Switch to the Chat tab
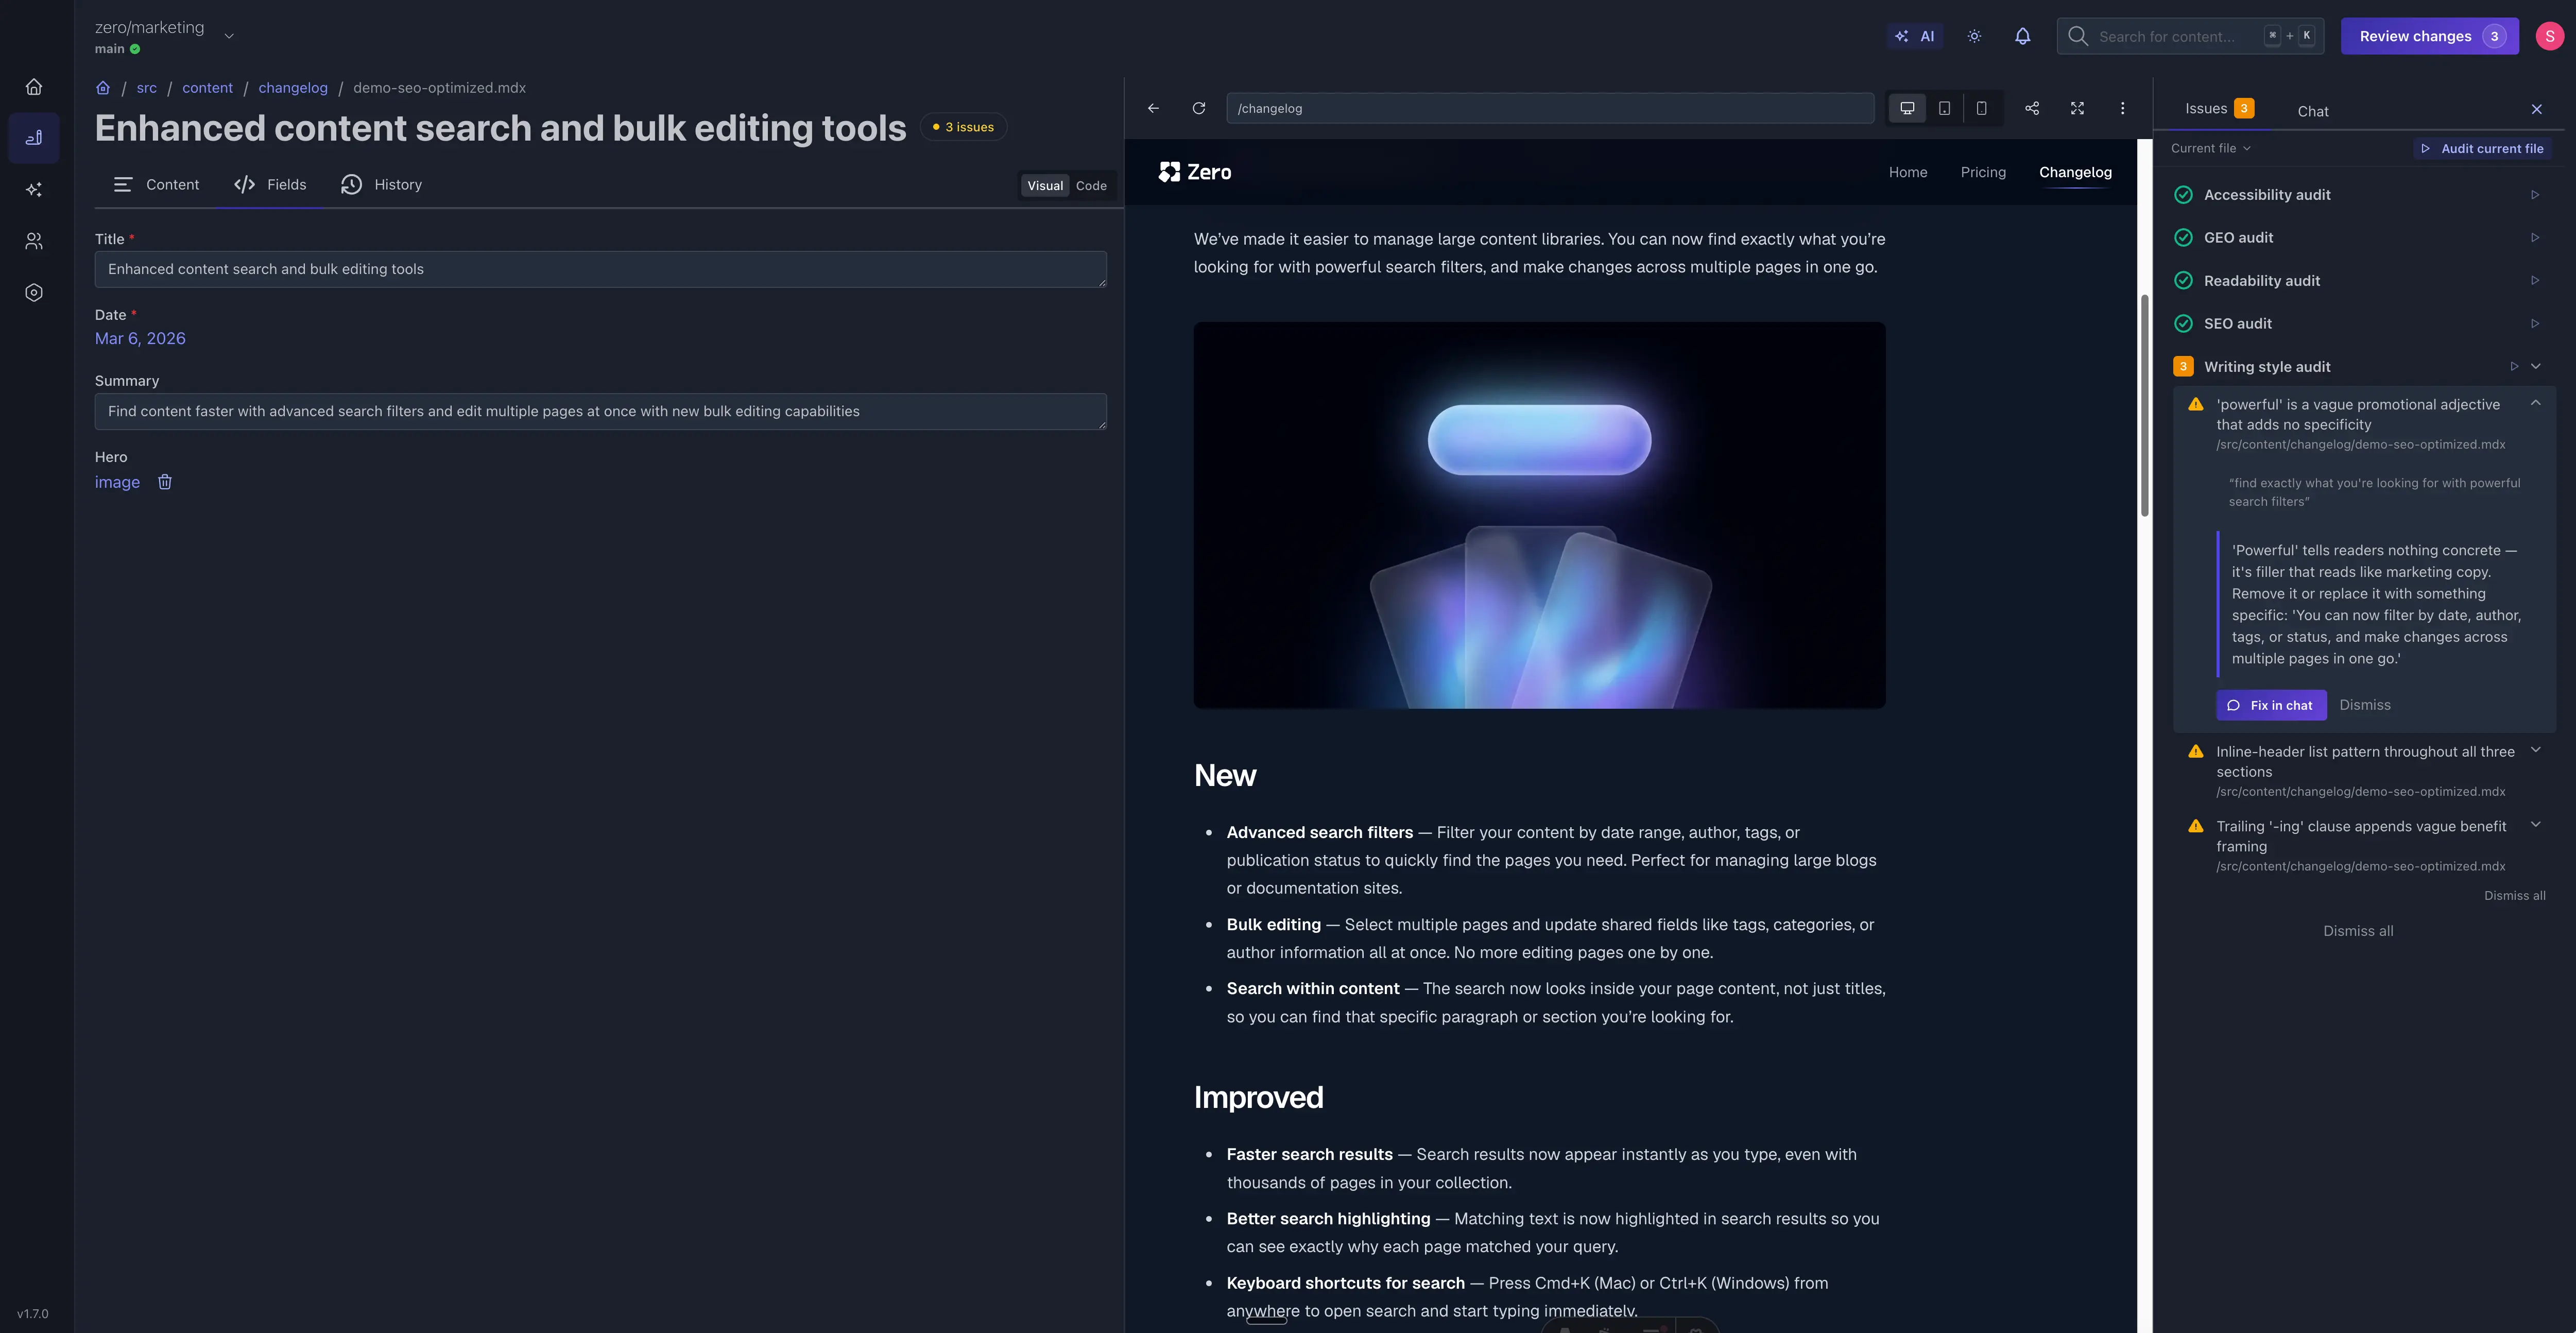The image size is (2576, 1333). [2313, 111]
